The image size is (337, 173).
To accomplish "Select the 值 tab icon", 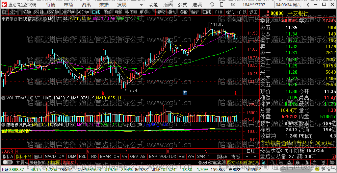I will click(x=306, y=162).
